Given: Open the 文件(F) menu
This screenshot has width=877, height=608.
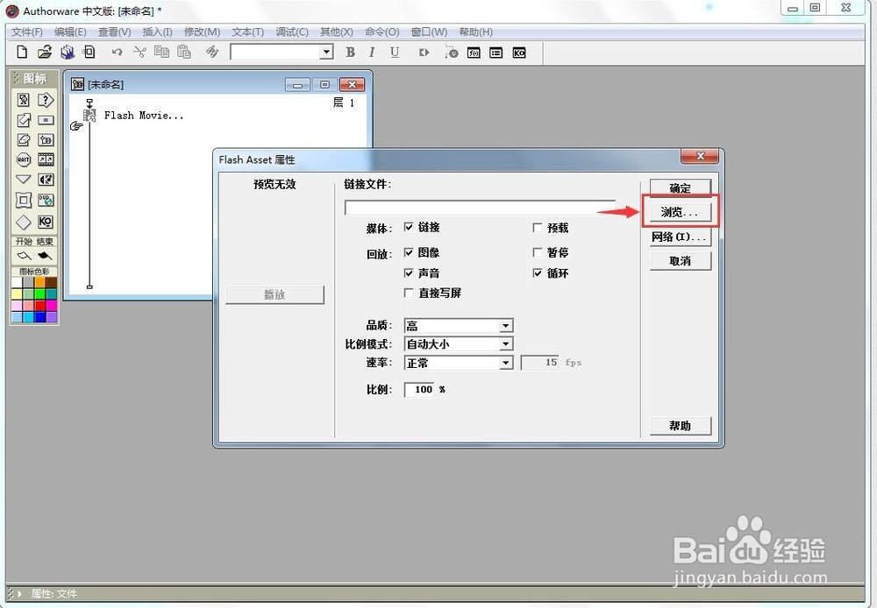Looking at the screenshot, I should click(27, 32).
